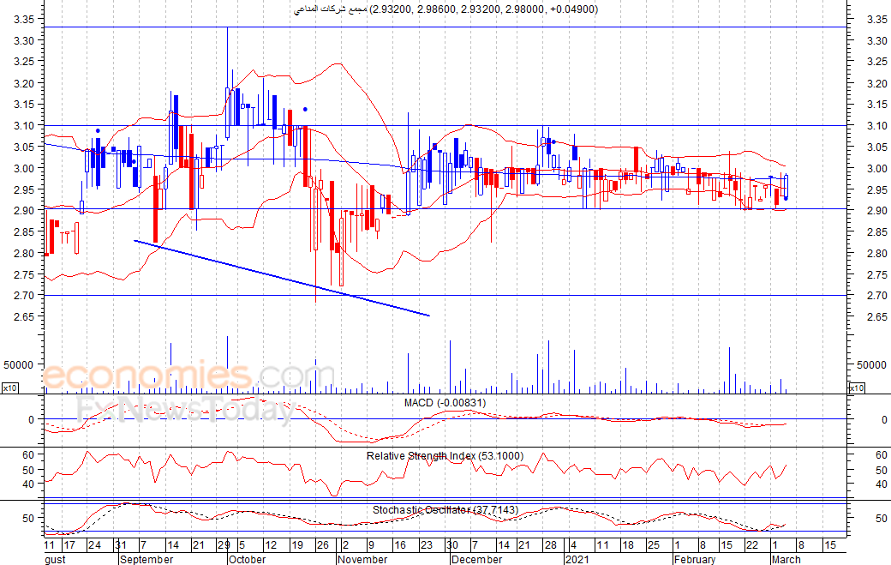Screen dimensions: 891x565
Task: Click the economies.com watermark
Action: [176, 376]
